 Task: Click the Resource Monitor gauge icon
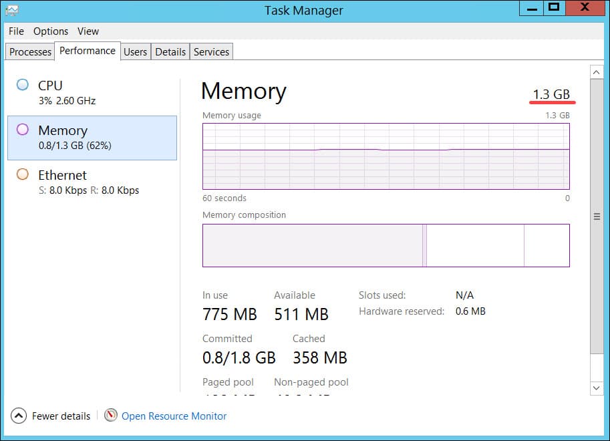(x=111, y=416)
